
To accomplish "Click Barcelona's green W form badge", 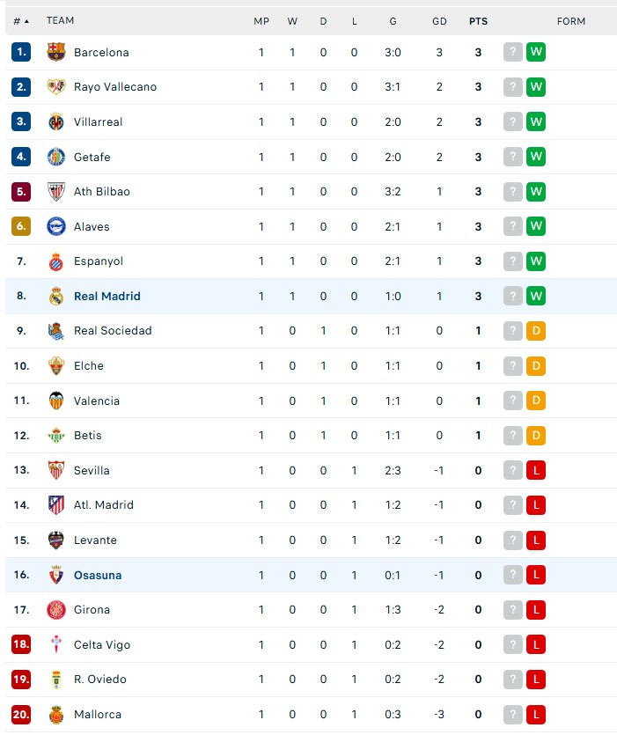I will [x=536, y=52].
